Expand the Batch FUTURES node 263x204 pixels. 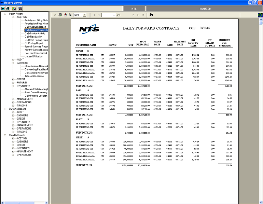13,83
